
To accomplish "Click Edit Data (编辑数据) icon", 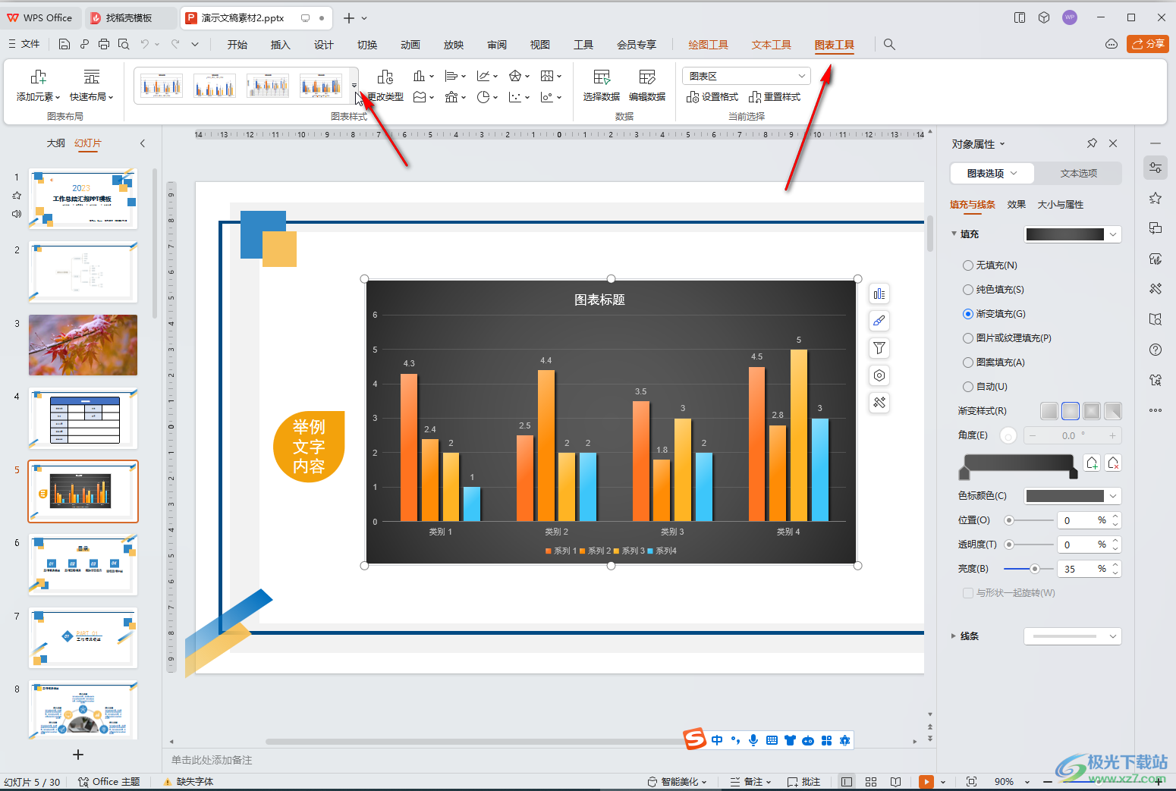I will [646, 77].
